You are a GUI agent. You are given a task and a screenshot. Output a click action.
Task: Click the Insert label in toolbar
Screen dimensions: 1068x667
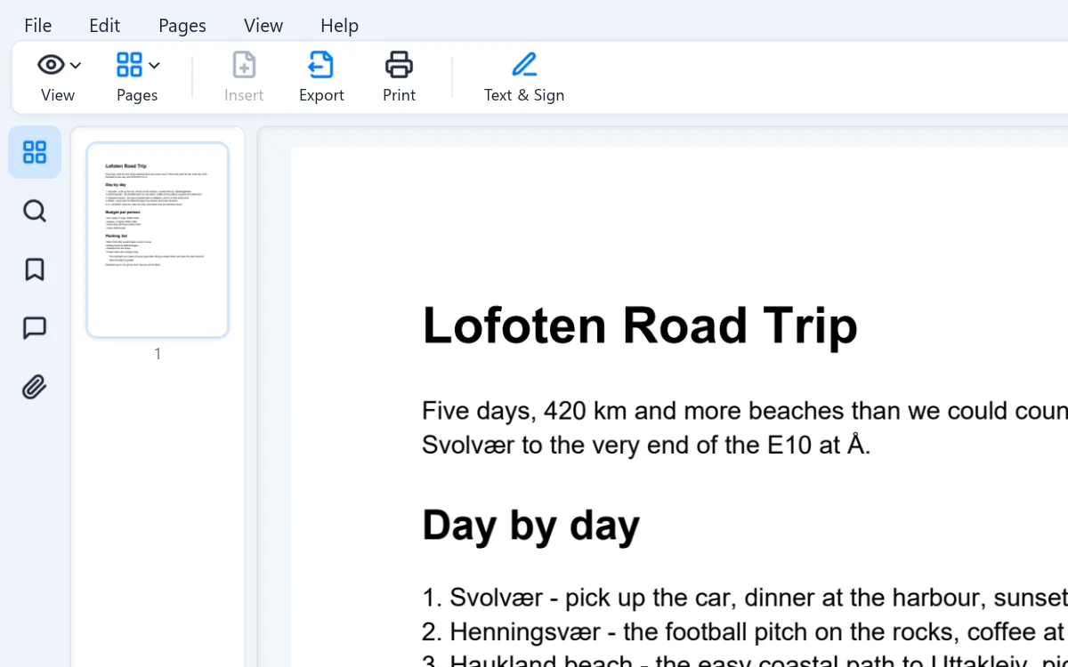pyautogui.click(x=244, y=95)
